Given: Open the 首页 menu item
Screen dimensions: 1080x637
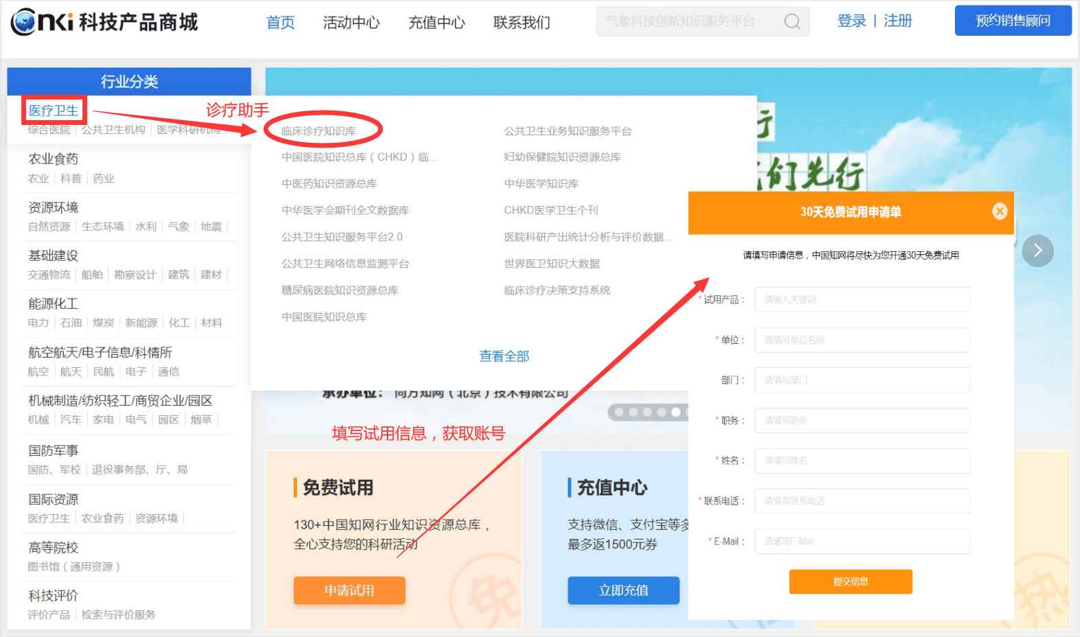Looking at the screenshot, I should click(x=280, y=23).
